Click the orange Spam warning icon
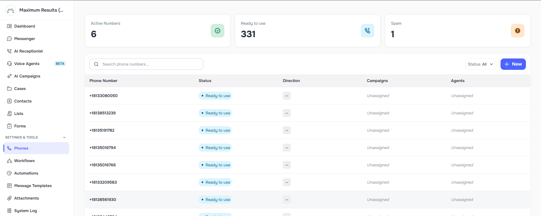Viewport: 541px width, 216px height. tap(518, 31)
